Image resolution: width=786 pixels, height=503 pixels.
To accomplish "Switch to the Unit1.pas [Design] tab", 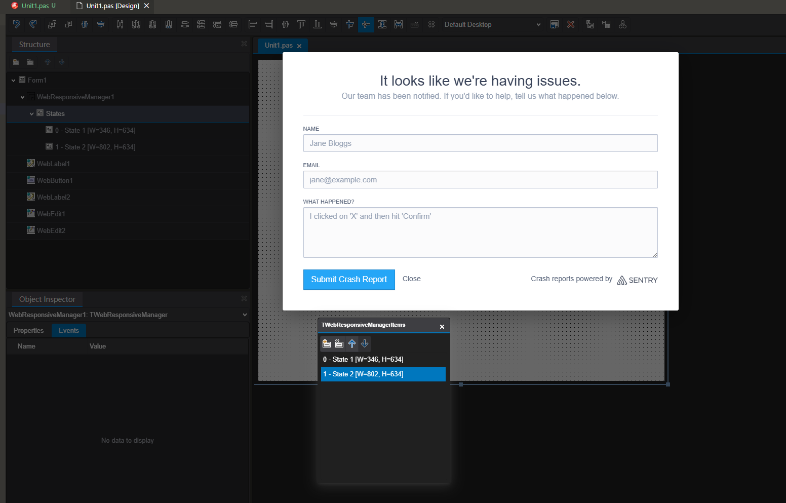I will tap(112, 6).
